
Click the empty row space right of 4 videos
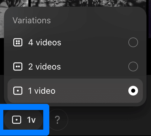point(95,42)
